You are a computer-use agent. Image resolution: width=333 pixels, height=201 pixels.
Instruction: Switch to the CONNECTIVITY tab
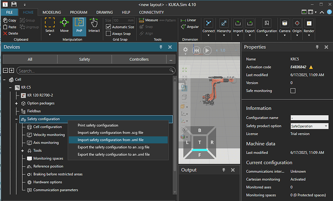click(x=152, y=13)
